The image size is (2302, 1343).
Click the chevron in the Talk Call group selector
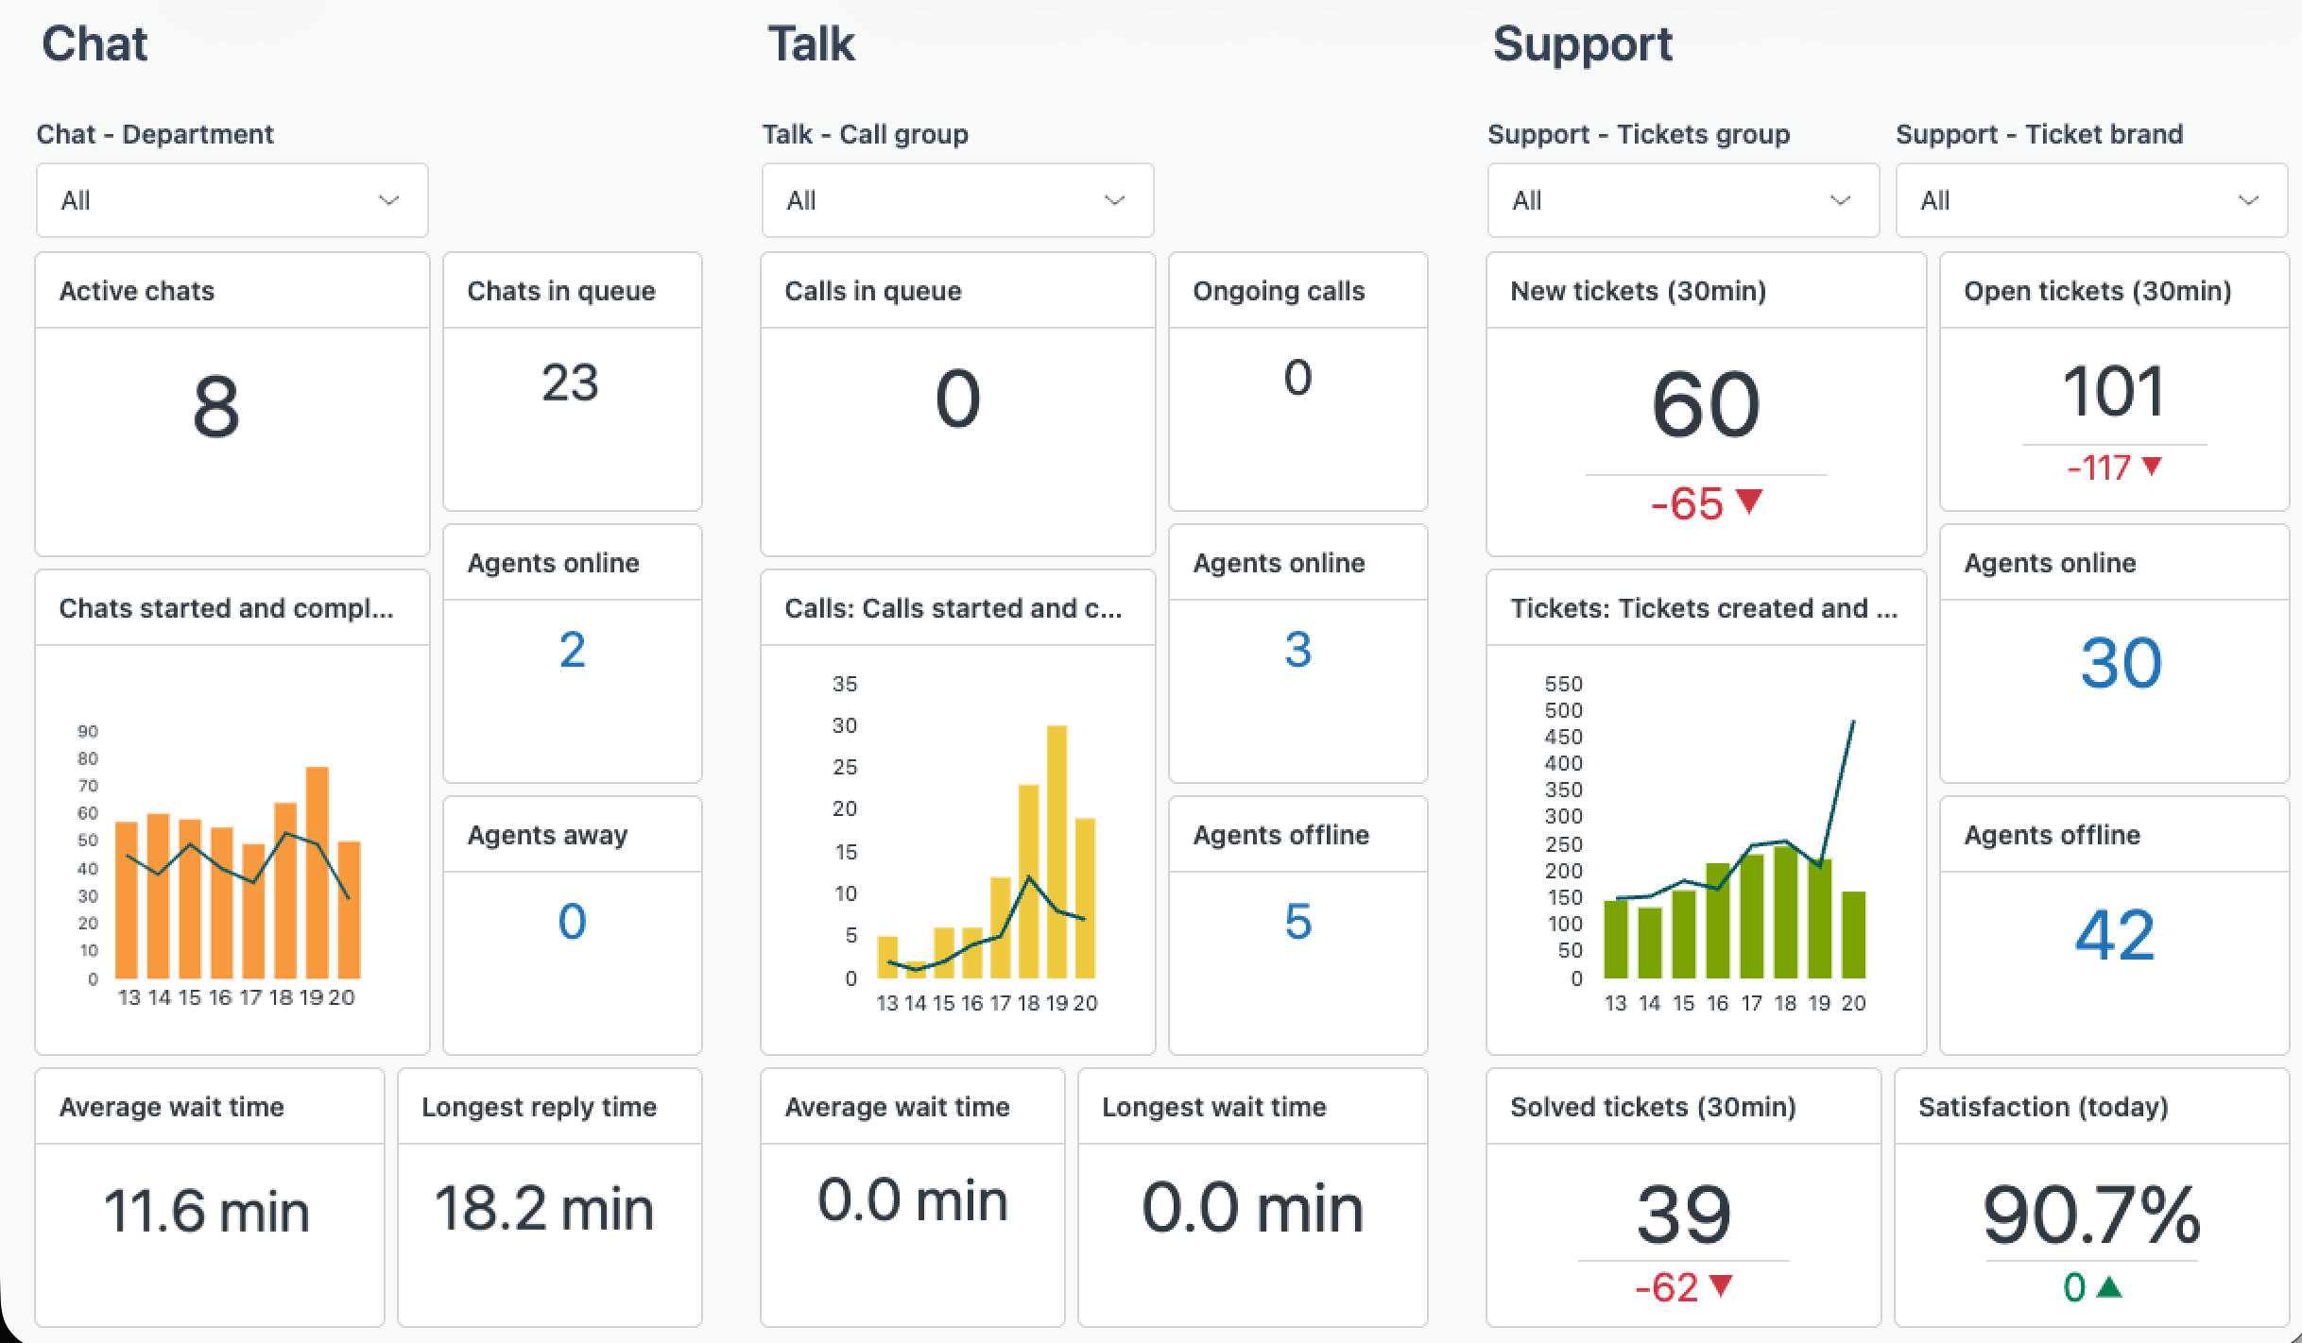[1115, 200]
